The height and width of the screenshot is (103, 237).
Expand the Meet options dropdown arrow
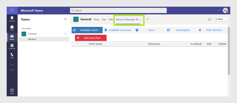226,19
